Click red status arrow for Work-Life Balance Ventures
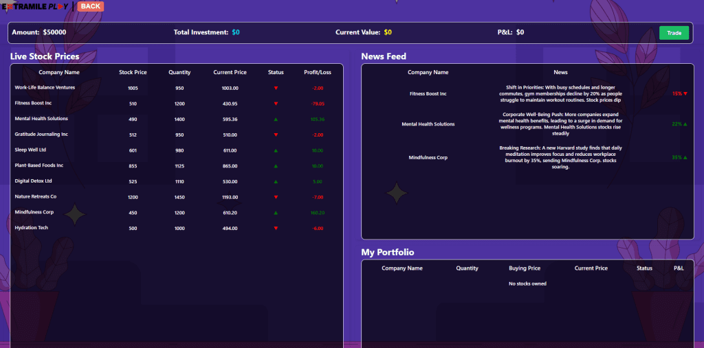The width and height of the screenshot is (704, 348). tap(276, 88)
